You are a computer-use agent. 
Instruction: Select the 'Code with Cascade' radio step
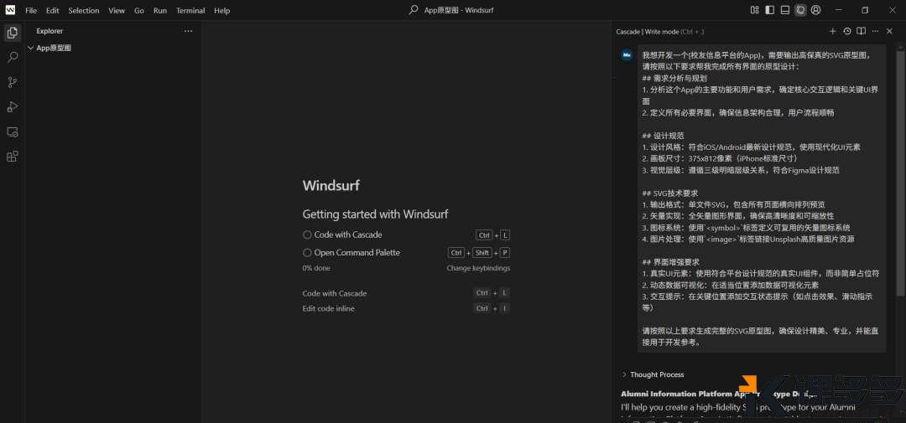coord(307,235)
